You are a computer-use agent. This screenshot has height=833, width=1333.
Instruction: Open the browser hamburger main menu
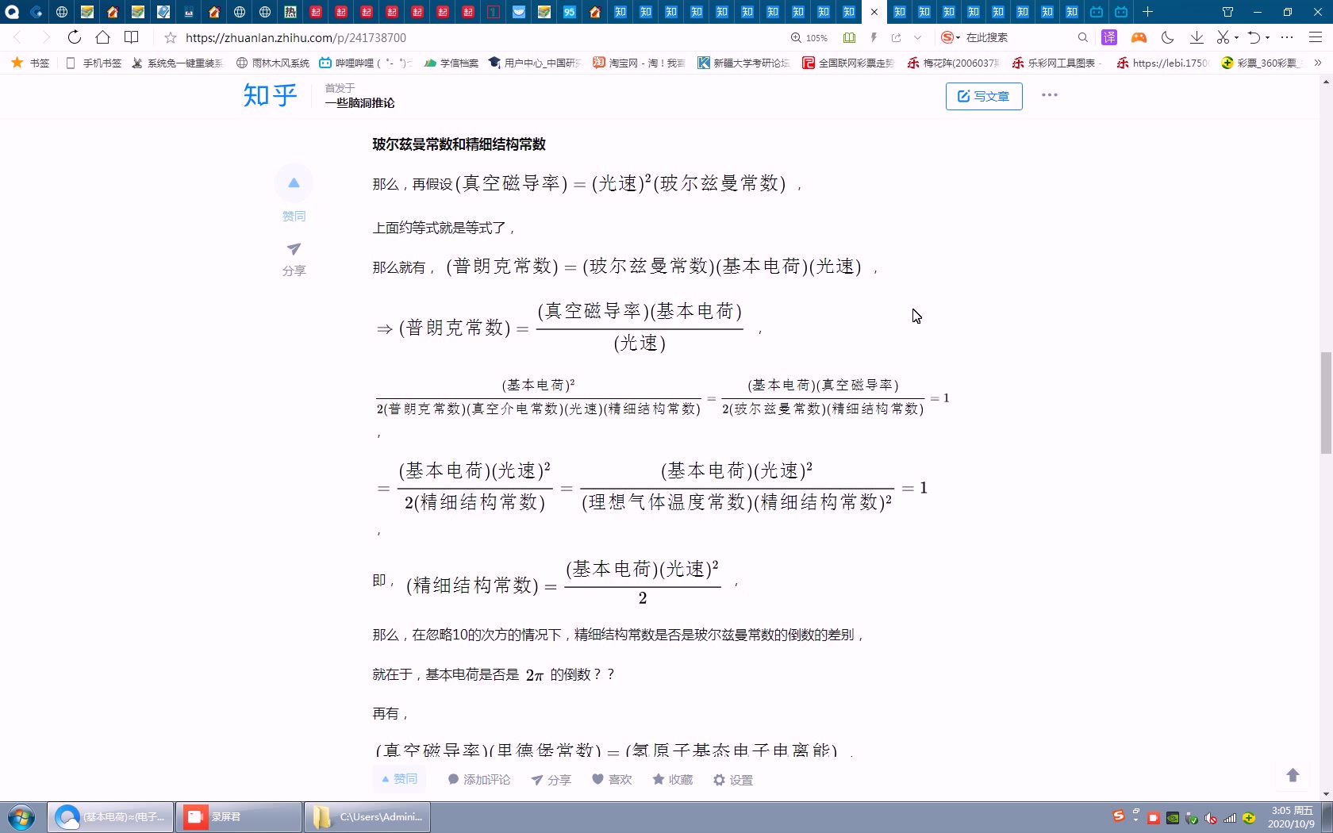click(x=1316, y=38)
